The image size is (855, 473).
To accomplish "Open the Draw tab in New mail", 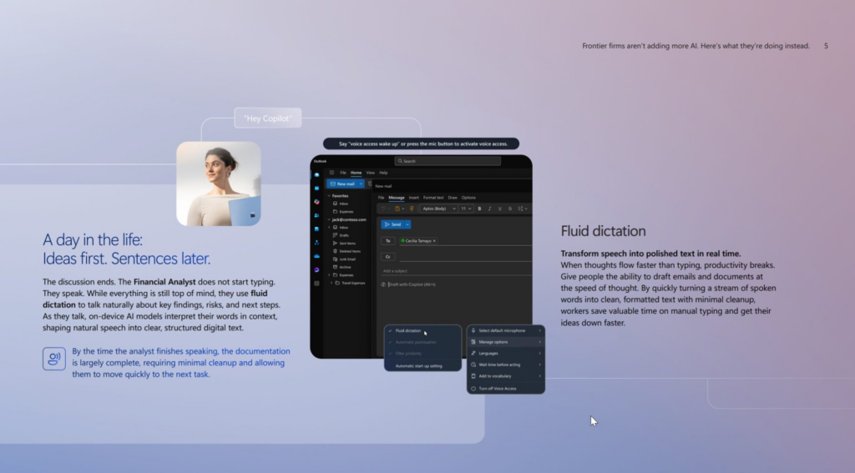I will [x=453, y=198].
